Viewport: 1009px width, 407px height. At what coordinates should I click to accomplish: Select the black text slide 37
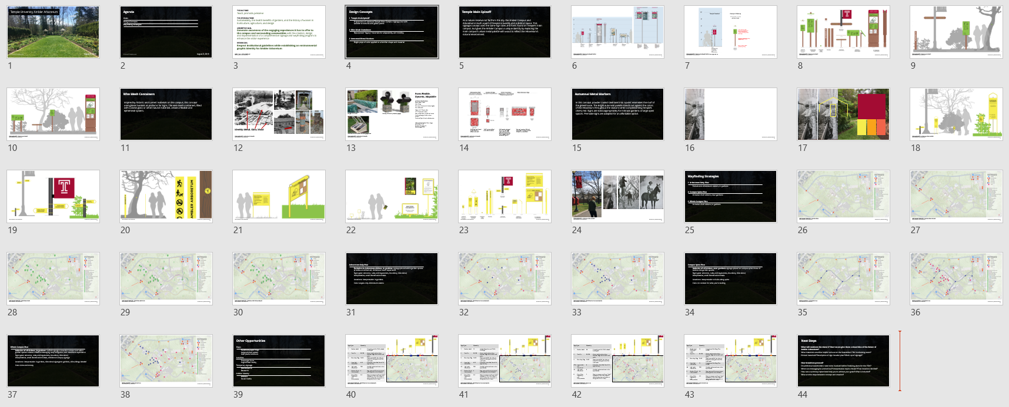(x=54, y=361)
